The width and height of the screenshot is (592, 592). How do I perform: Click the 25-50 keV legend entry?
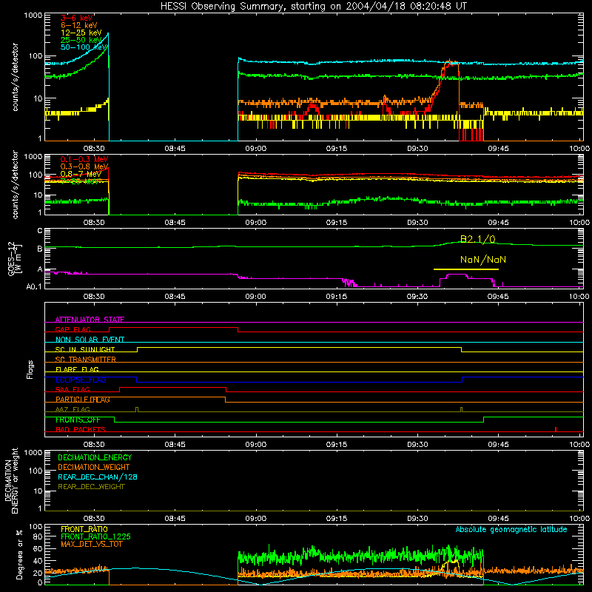coord(81,40)
